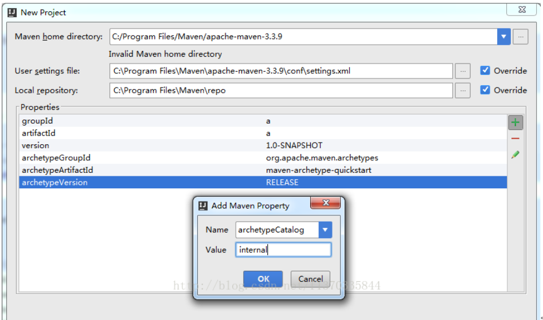The height and width of the screenshot is (320, 543).
Task: Confirm with OK in Add Maven Property
Action: (x=263, y=279)
